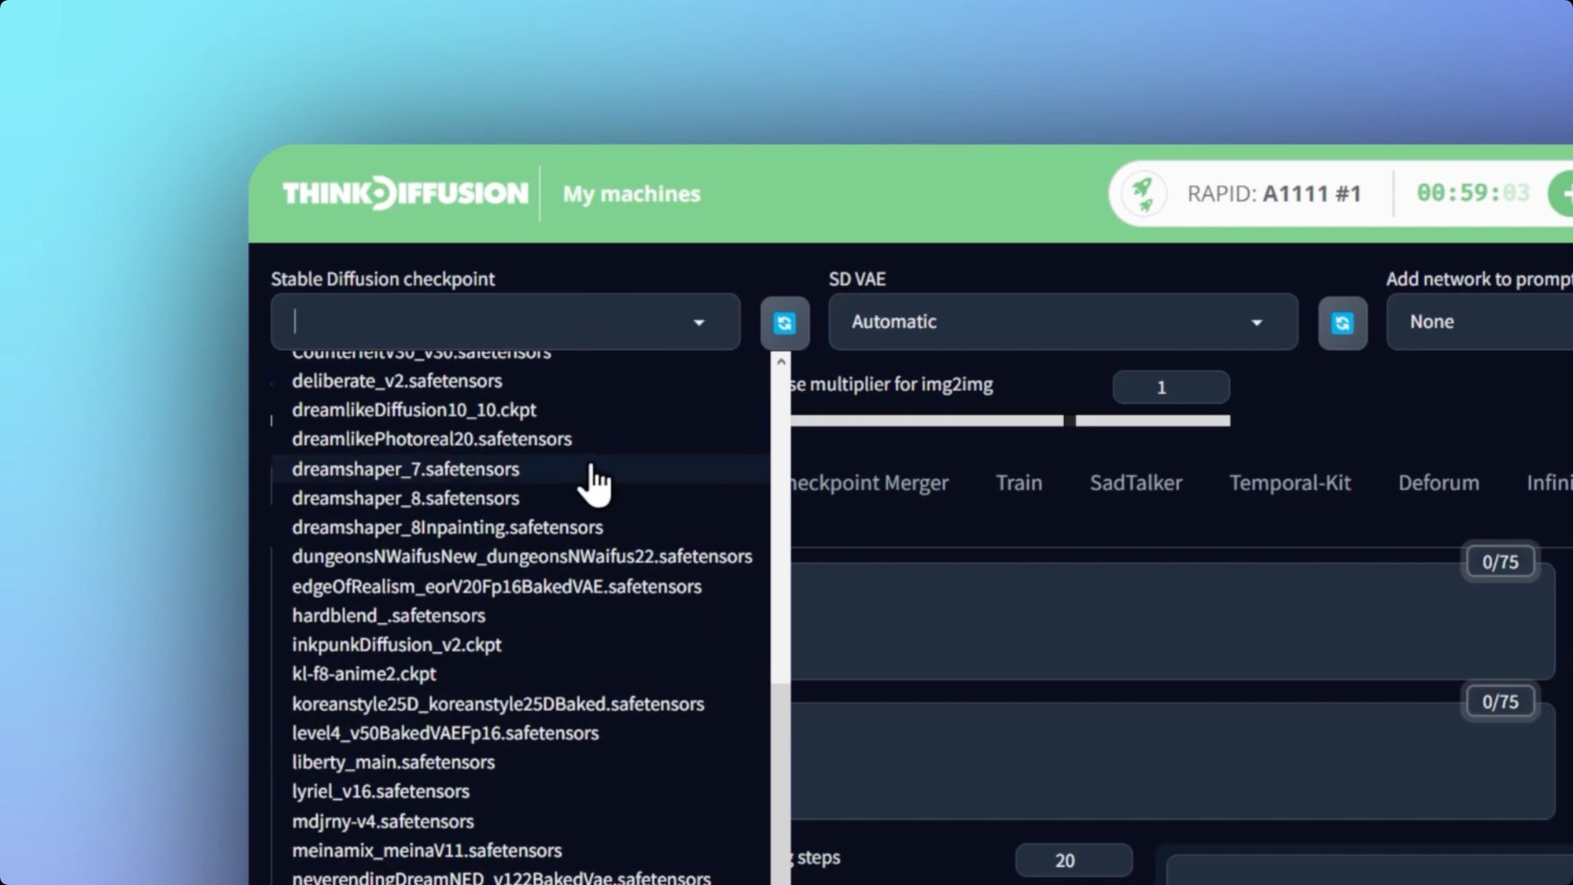This screenshot has width=1573, height=885.
Task: Click the SD VAE refresh icon
Action: tap(1342, 323)
